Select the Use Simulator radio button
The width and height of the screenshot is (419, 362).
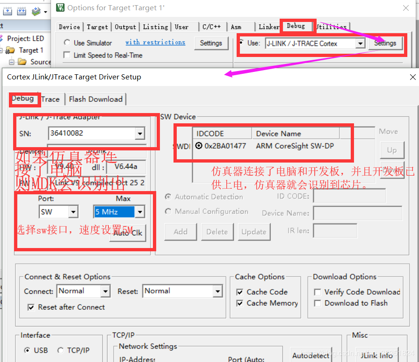pos(67,43)
